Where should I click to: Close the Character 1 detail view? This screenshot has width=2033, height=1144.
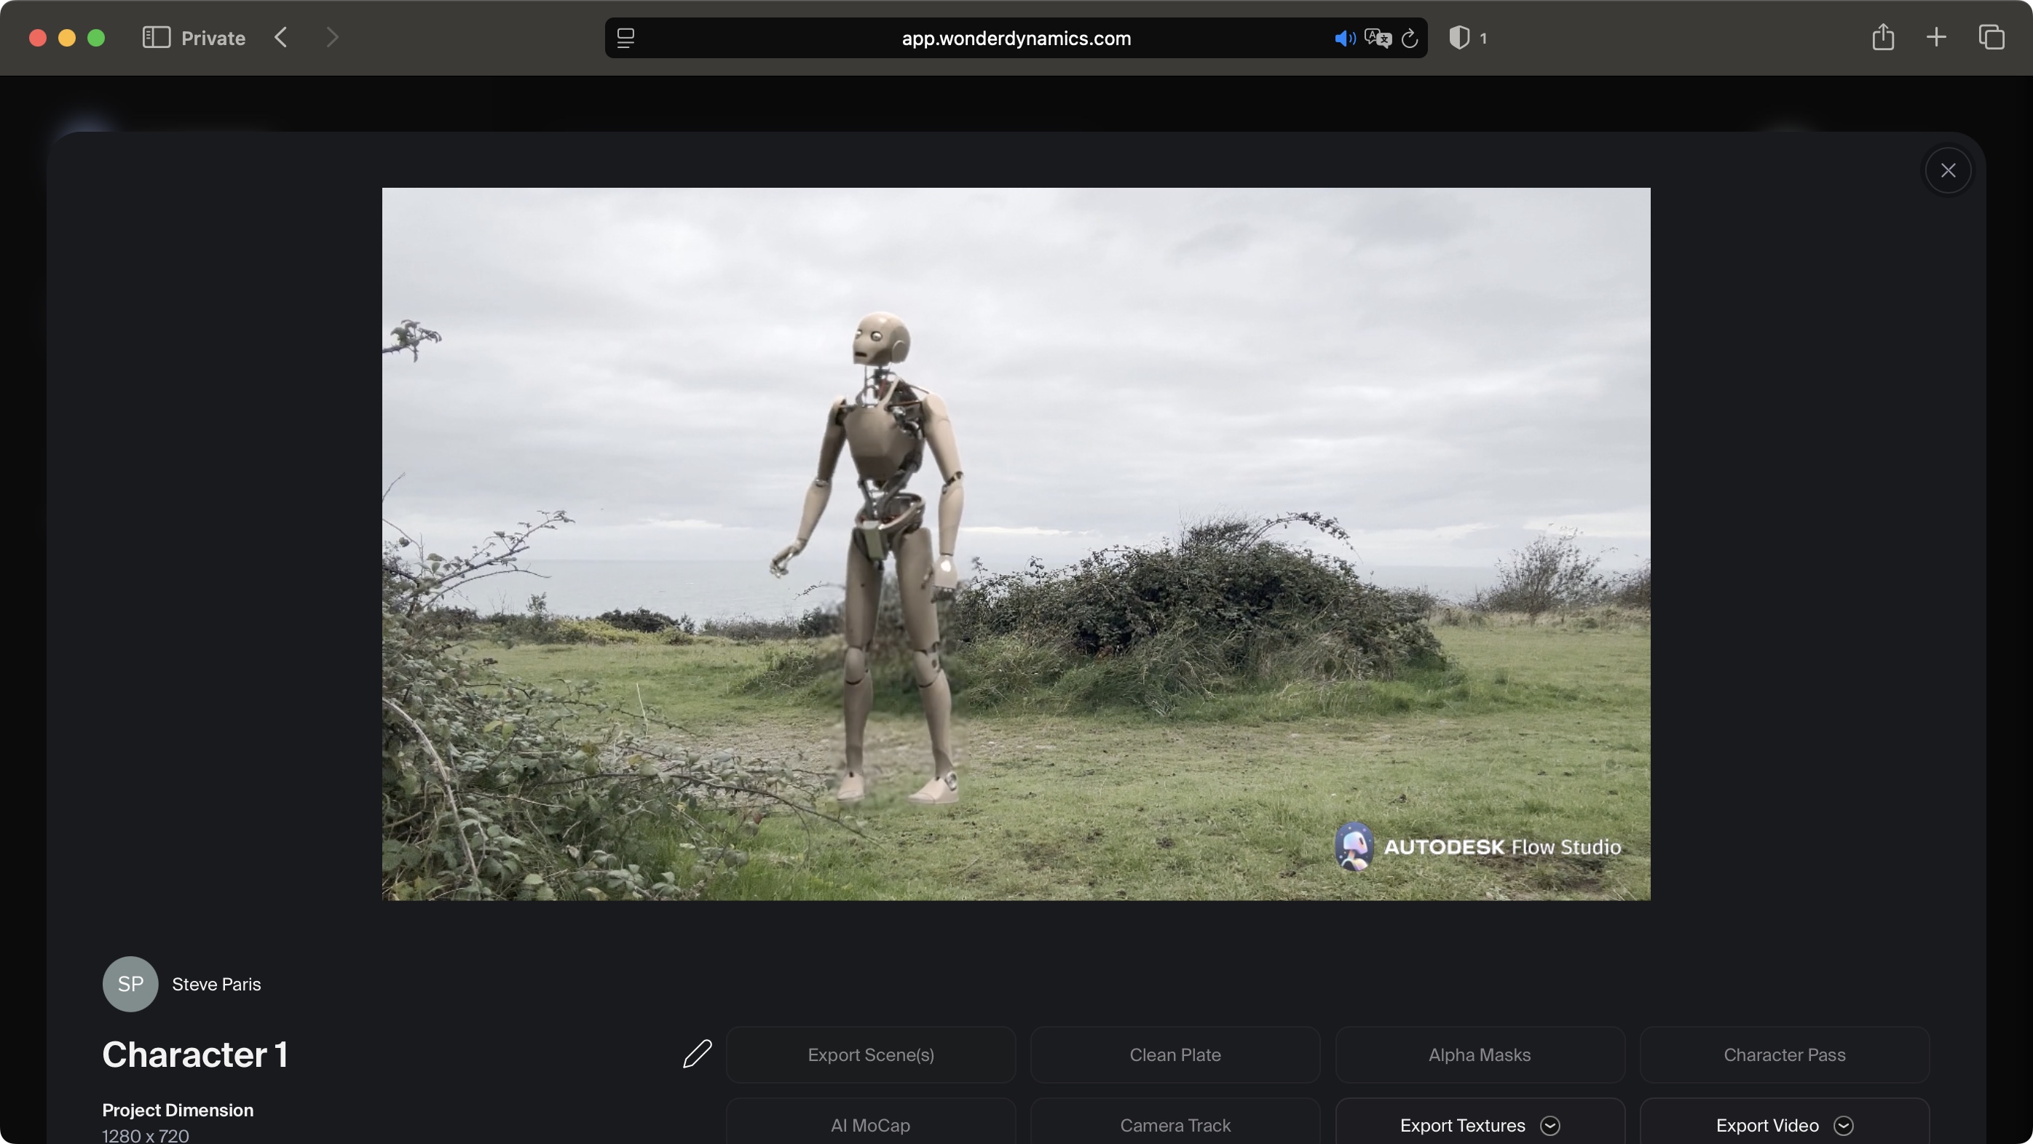click(x=1948, y=170)
